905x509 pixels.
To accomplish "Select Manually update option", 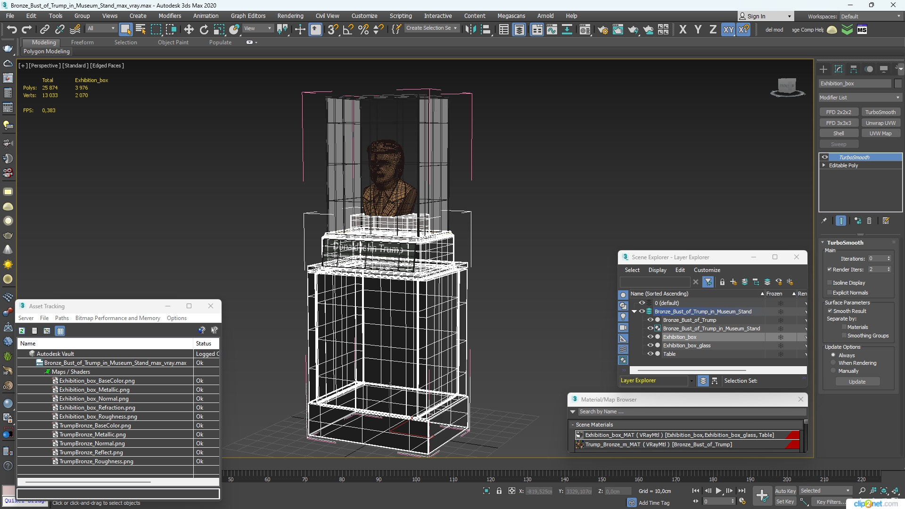I will coord(833,371).
